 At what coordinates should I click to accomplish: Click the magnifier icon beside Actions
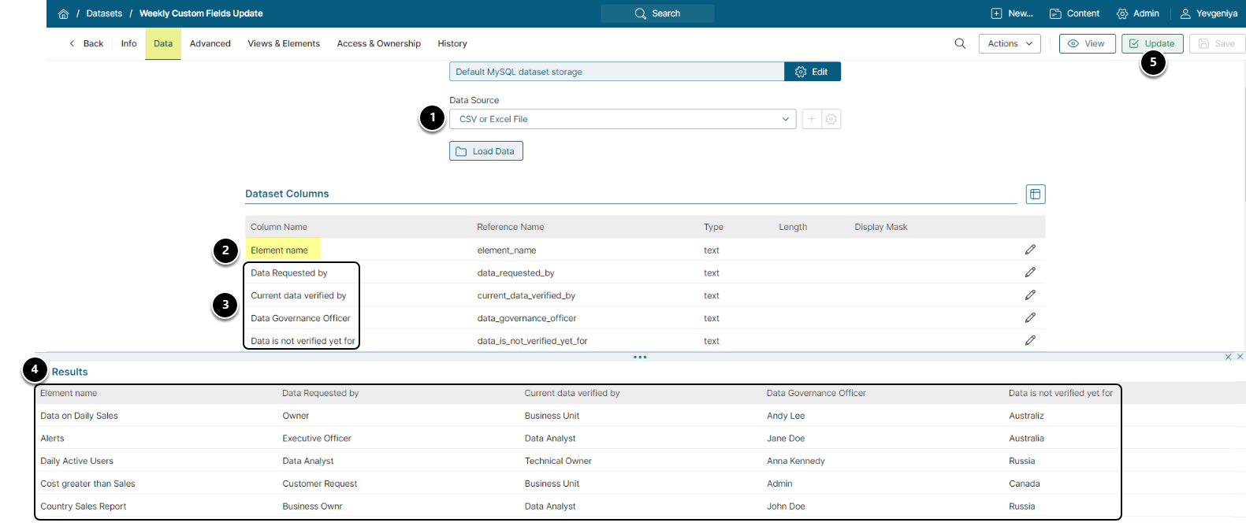[x=960, y=43]
